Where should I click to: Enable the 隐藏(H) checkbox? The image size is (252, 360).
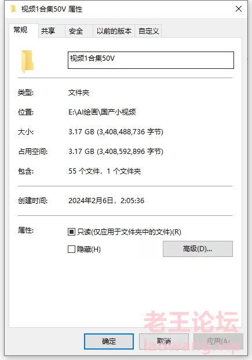point(71,249)
